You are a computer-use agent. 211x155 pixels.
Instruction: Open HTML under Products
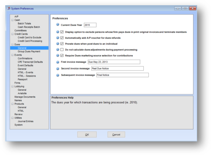click(x=21, y=111)
